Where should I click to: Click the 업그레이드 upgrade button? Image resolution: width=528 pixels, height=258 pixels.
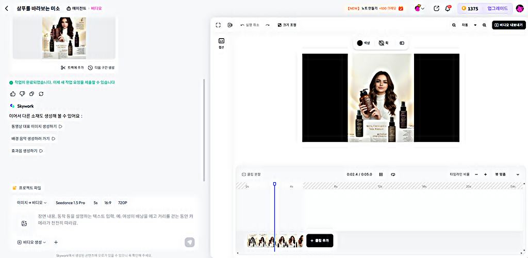tap(498, 8)
